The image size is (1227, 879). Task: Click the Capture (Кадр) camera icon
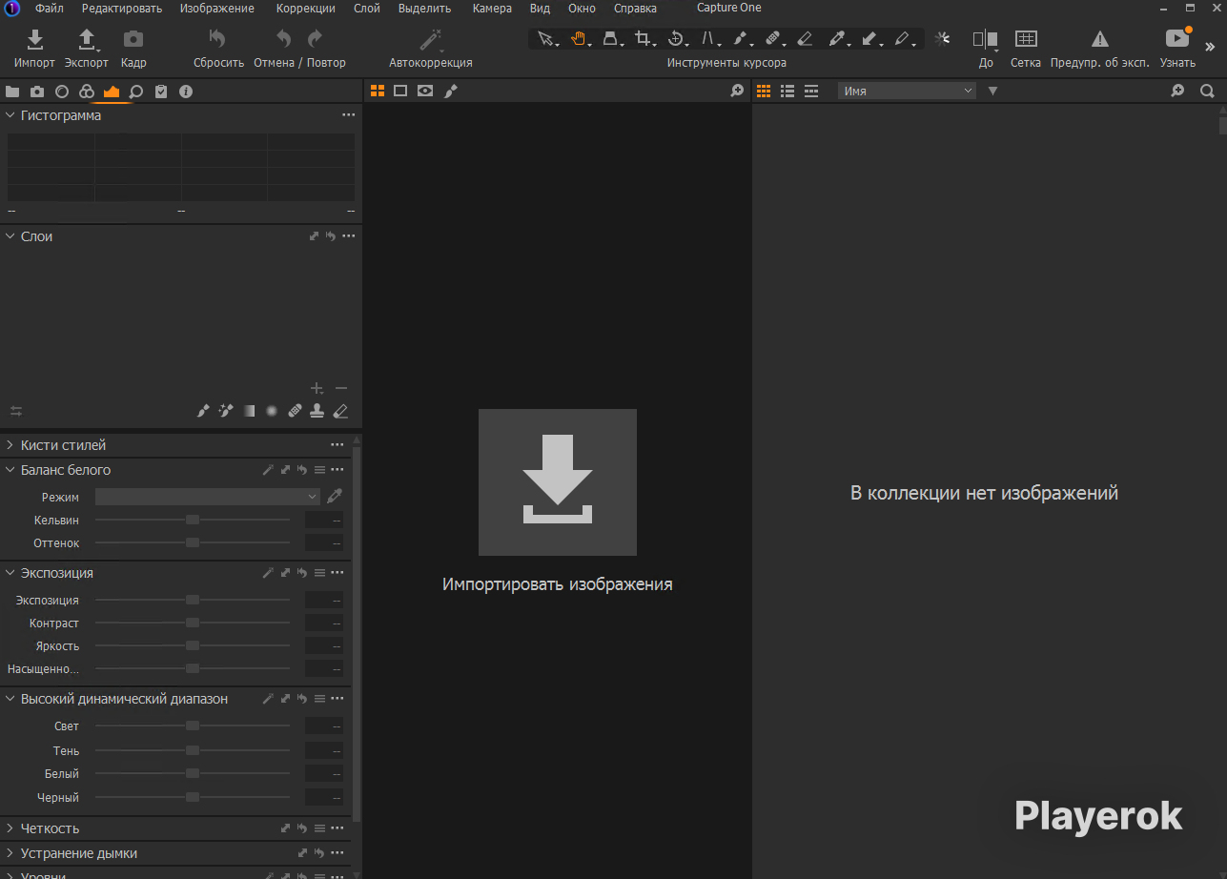tap(133, 39)
